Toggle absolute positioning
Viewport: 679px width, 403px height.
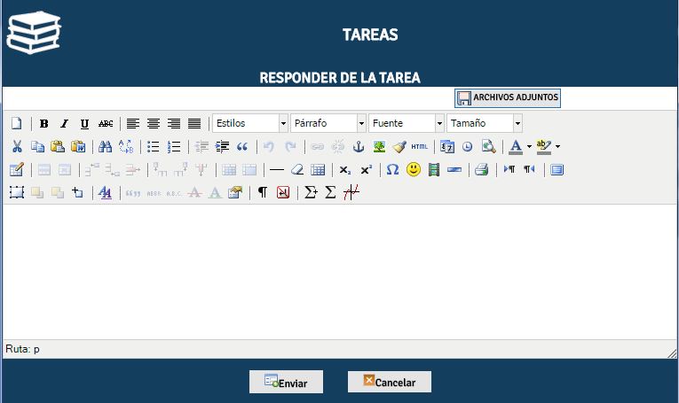[77, 192]
